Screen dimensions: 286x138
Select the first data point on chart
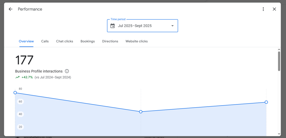[x=15, y=93]
